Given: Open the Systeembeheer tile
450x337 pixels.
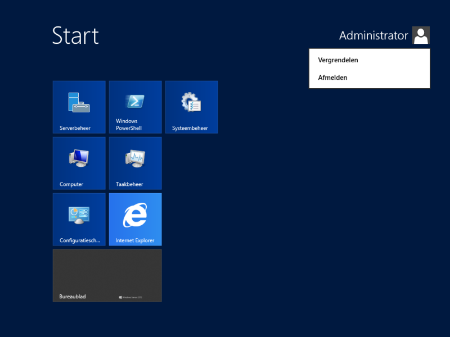Looking at the screenshot, I should coord(191,107).
